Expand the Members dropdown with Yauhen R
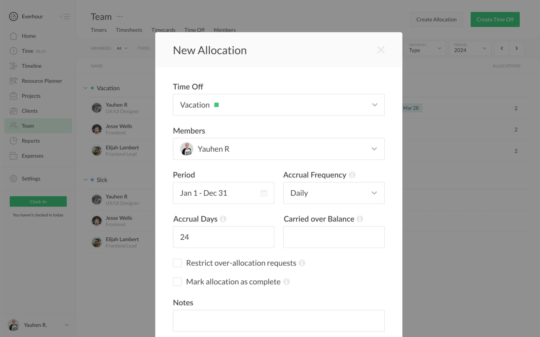540x337 pixels. [x=374, y=149]
